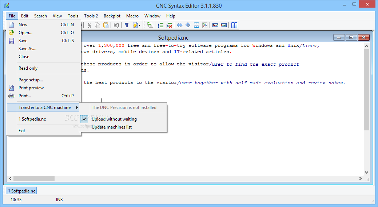Click the 1 Softpedia.nc document tab at bottom

[x=21, y=191]
